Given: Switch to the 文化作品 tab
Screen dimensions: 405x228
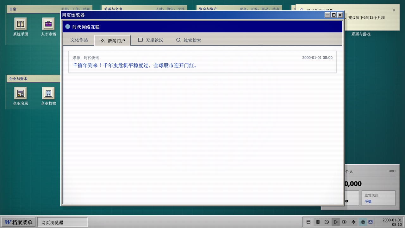Looking at the screenshot, I should click(x=79, y=40).
